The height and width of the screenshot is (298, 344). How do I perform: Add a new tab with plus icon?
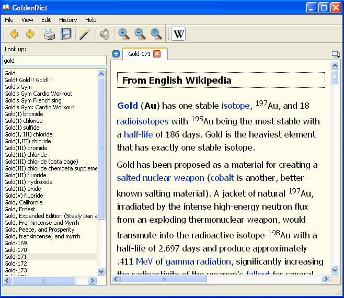click(116, 54)
